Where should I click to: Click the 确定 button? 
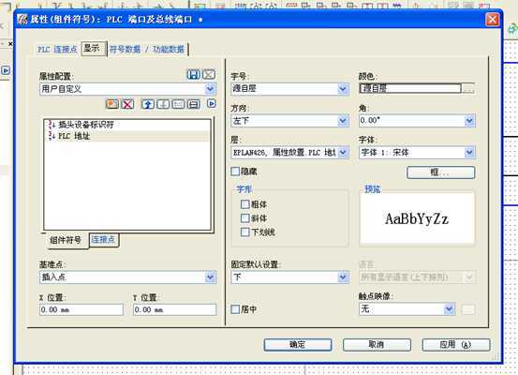click(298, 345)
